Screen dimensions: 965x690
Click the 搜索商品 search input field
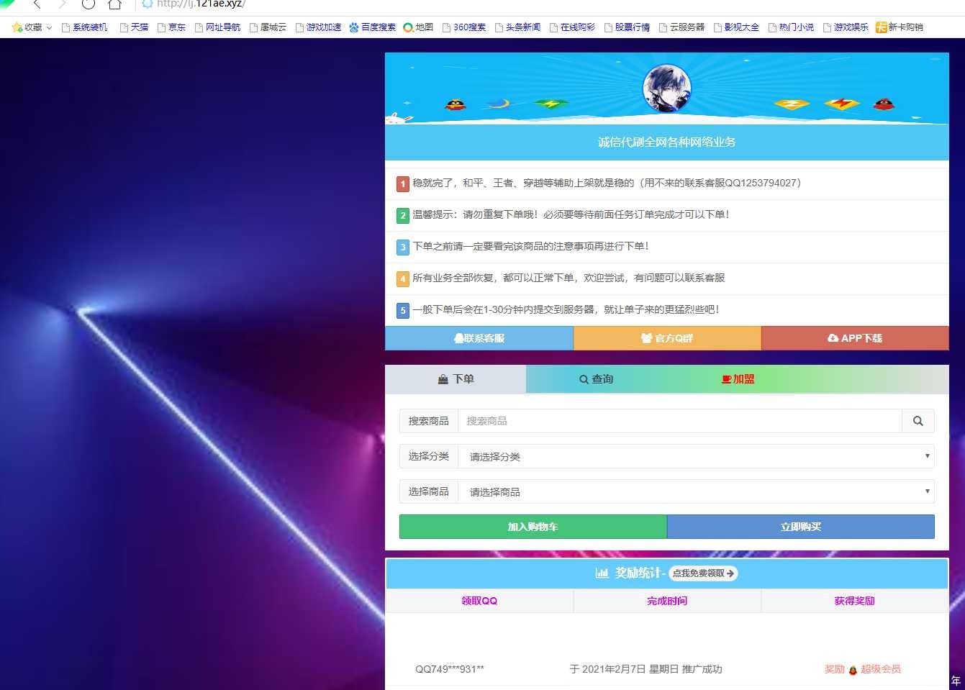679,421
